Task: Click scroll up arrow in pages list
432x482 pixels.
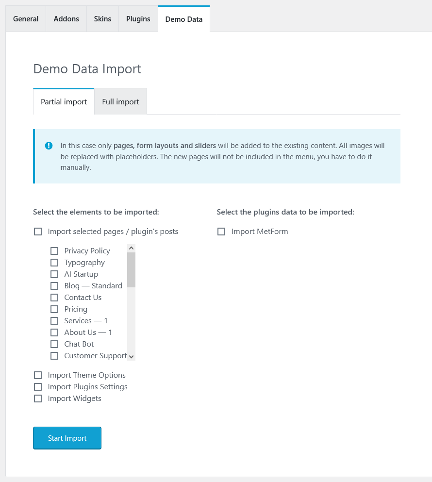Action: [131, 248]
